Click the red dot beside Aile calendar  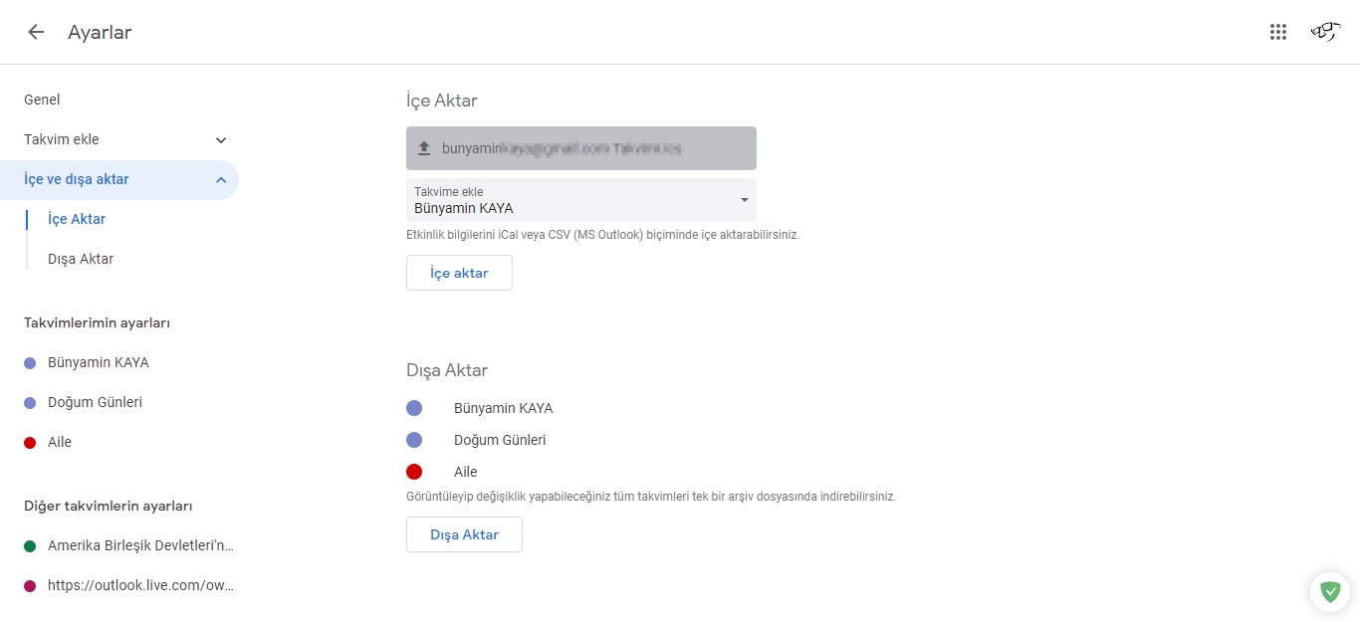click(x=31, y=442)
